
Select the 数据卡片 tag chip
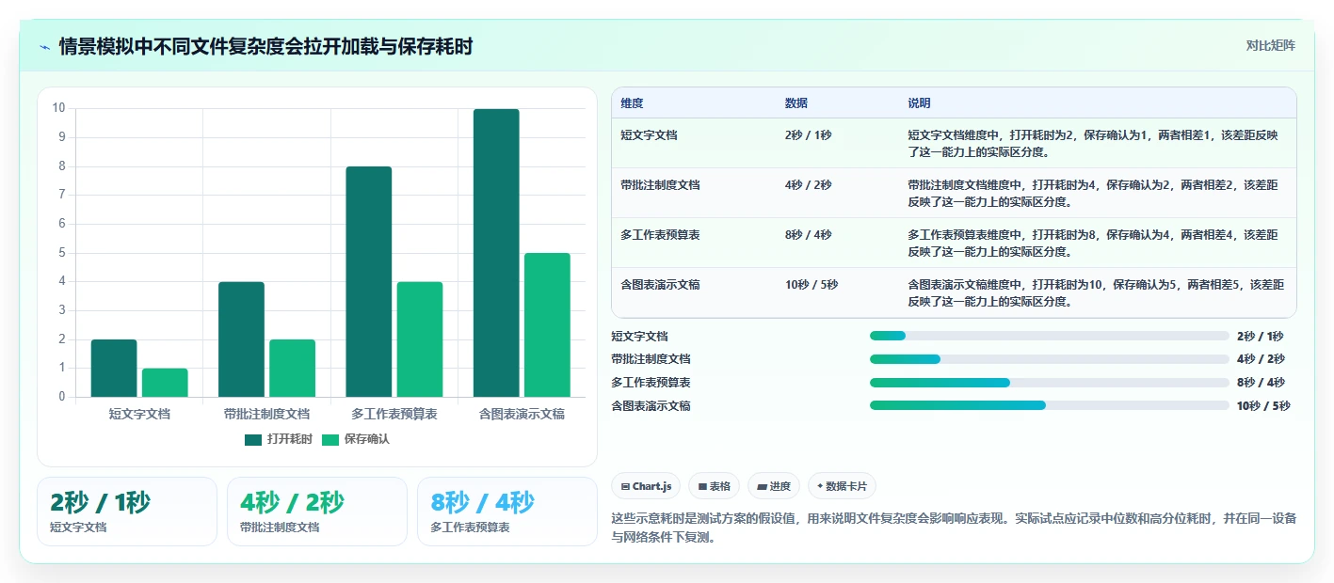pyautogui.click(x=842, y=486)
